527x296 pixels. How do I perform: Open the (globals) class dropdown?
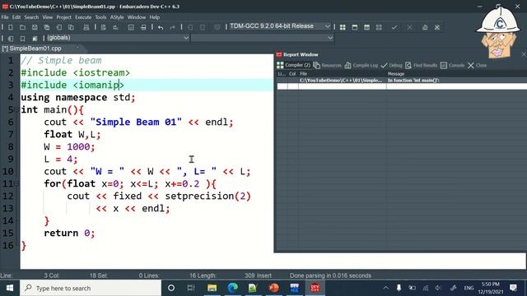[118, 38]
